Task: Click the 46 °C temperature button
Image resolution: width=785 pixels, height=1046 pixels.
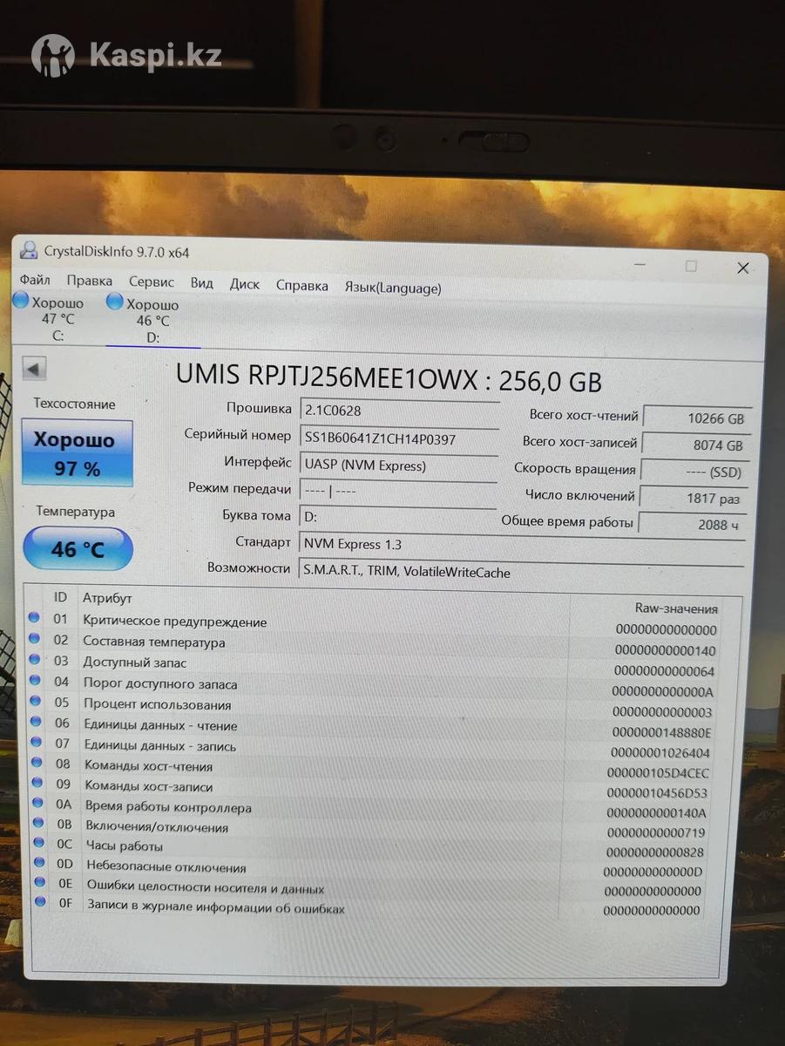Action: point(78,549)
